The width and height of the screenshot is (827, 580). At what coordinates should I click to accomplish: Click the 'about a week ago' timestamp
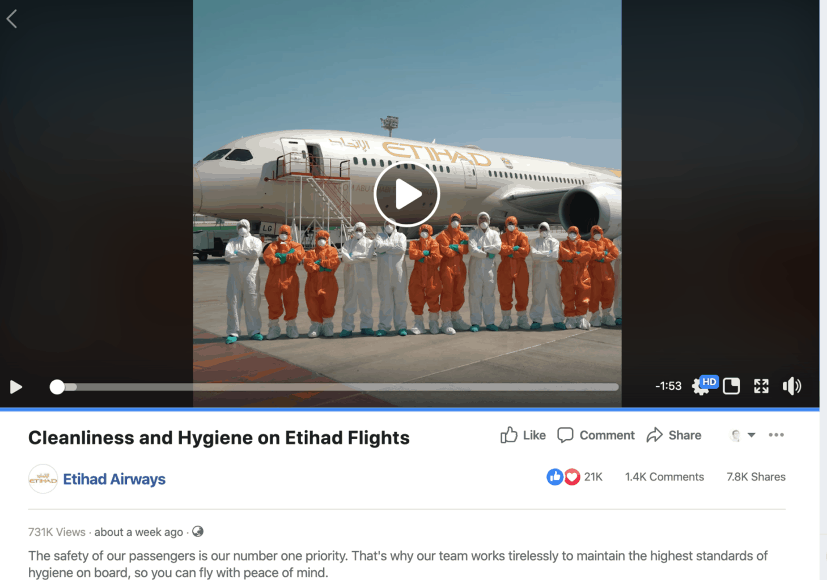[x=139, y=532]
